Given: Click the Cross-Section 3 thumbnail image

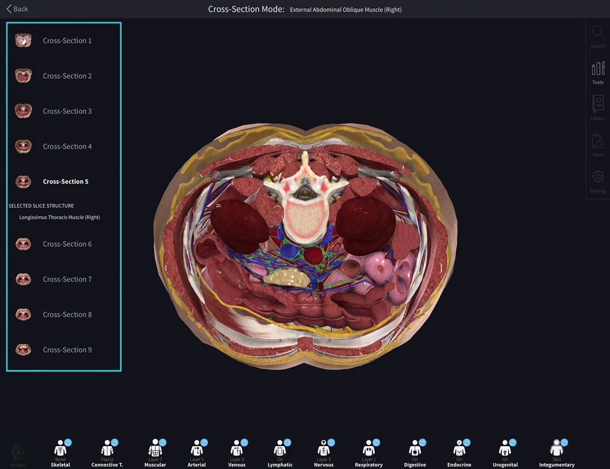Looking at the screenshot, I should 24,111.
